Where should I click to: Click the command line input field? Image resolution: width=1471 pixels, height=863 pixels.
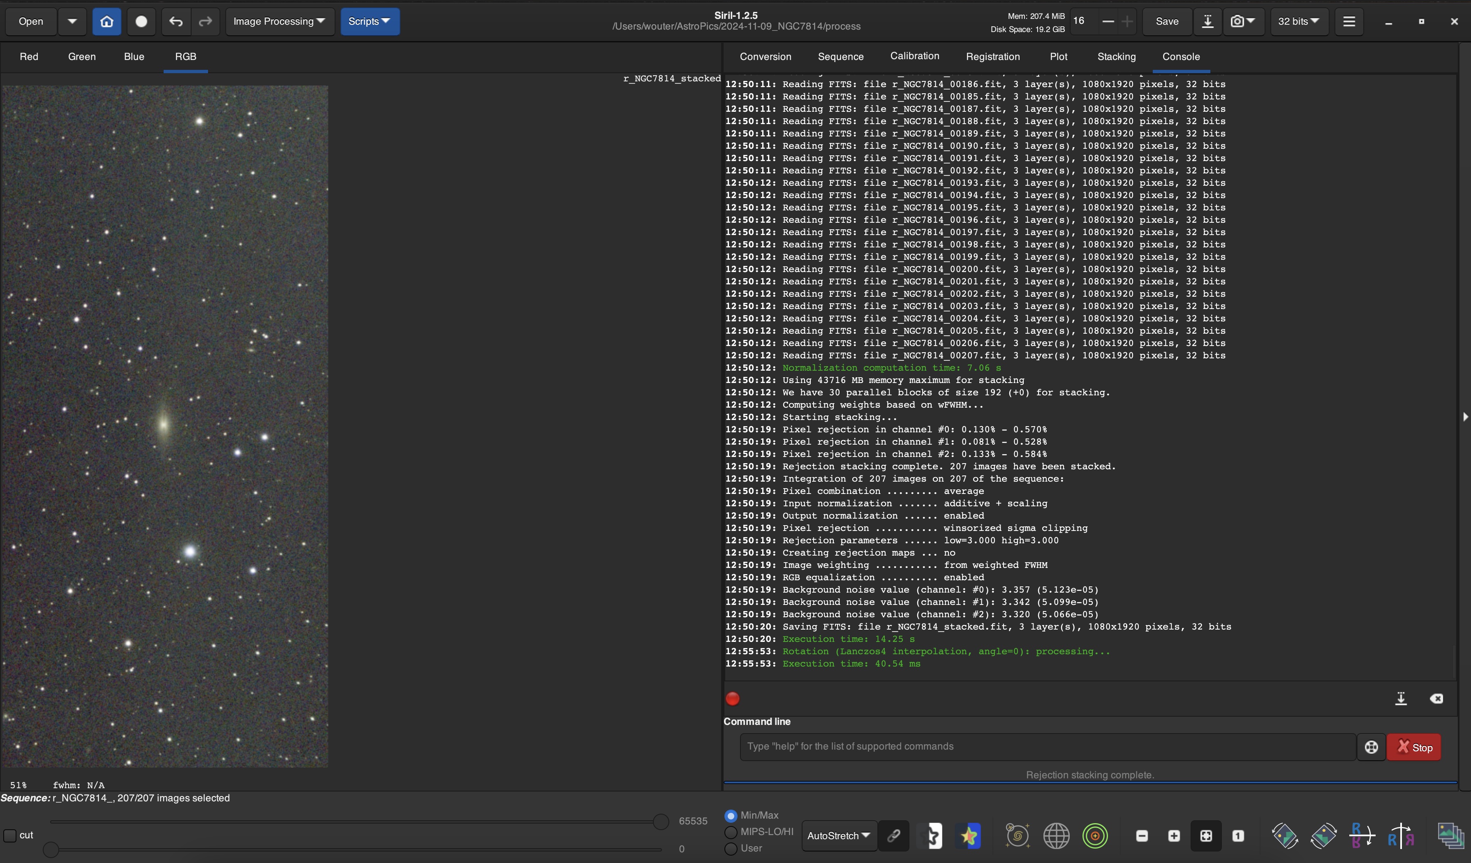[x=1047, y=746]
